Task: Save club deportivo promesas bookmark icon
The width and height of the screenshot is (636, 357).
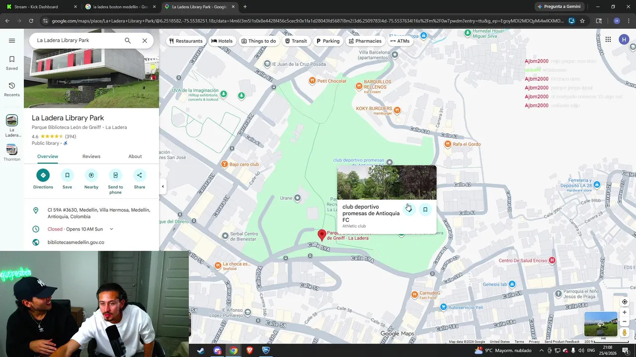Action: tap(425, 209)
